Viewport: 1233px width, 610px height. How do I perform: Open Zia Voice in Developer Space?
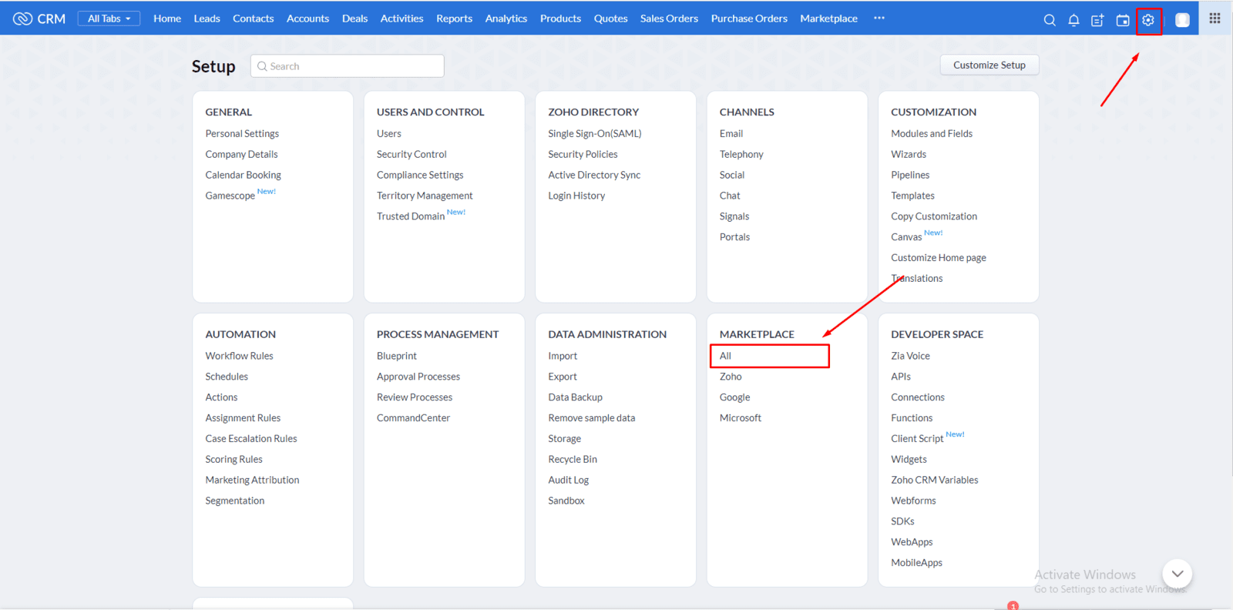[910, 356]
